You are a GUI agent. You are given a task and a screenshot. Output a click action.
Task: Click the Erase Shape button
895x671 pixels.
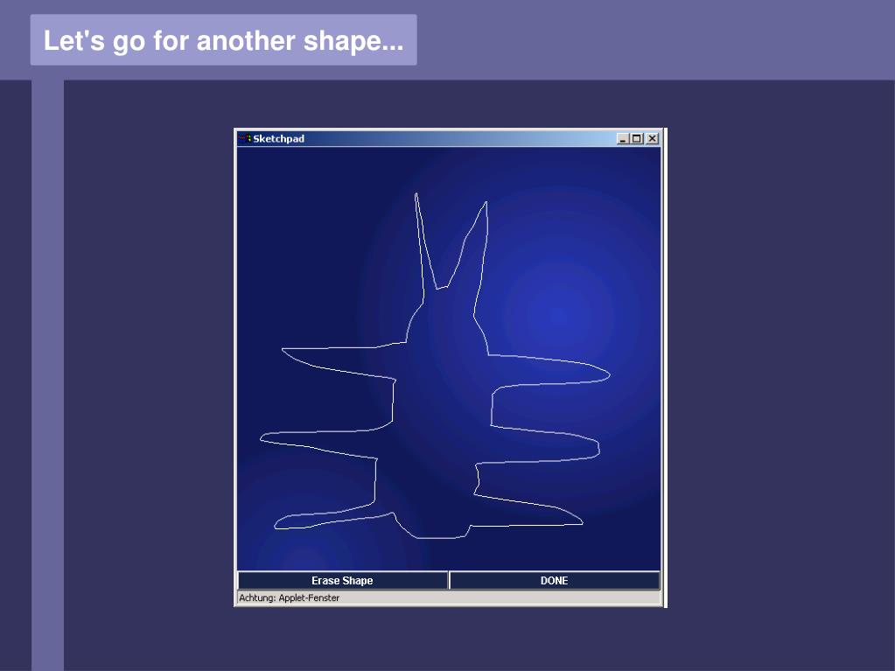pyautogui.click(x=342, y=580)
